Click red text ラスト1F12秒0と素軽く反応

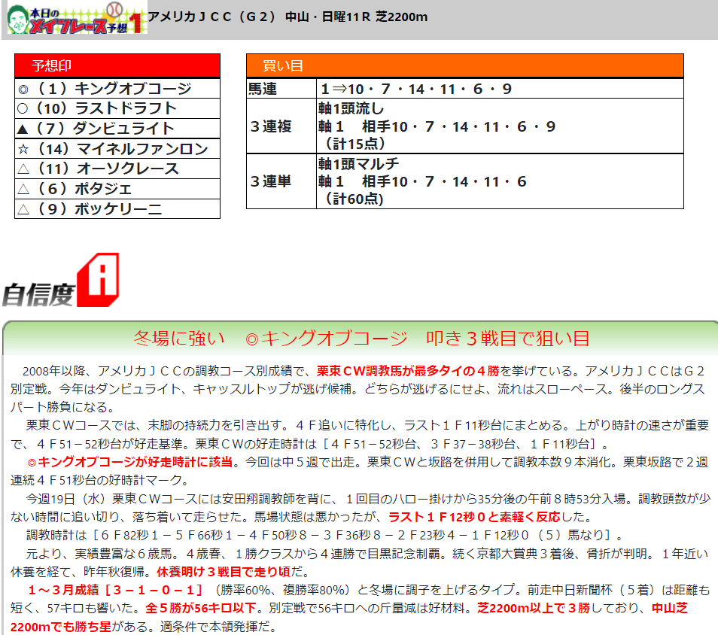pos(474,517)
